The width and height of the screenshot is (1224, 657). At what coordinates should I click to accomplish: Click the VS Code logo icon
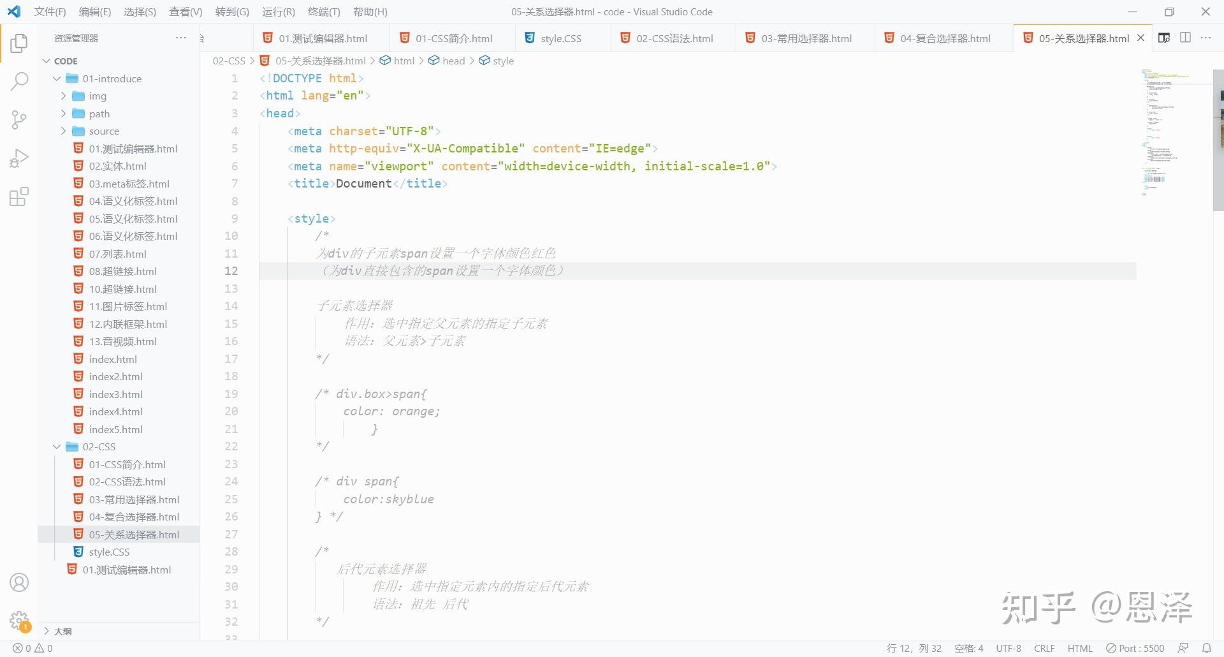click(14, 11)
